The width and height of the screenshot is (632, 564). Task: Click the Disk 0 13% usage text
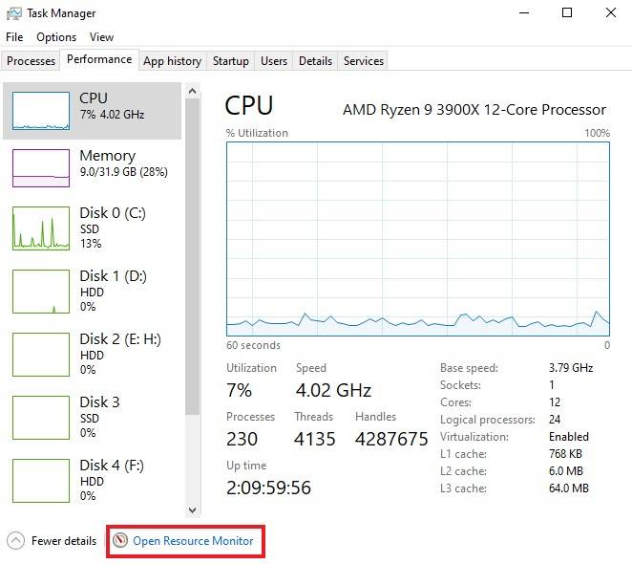[91, 244]
